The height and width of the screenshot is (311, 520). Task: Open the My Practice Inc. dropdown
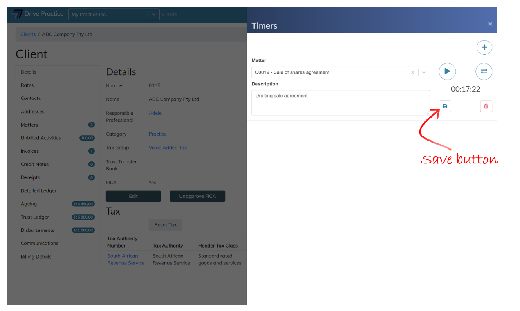[x=114, y=14]
